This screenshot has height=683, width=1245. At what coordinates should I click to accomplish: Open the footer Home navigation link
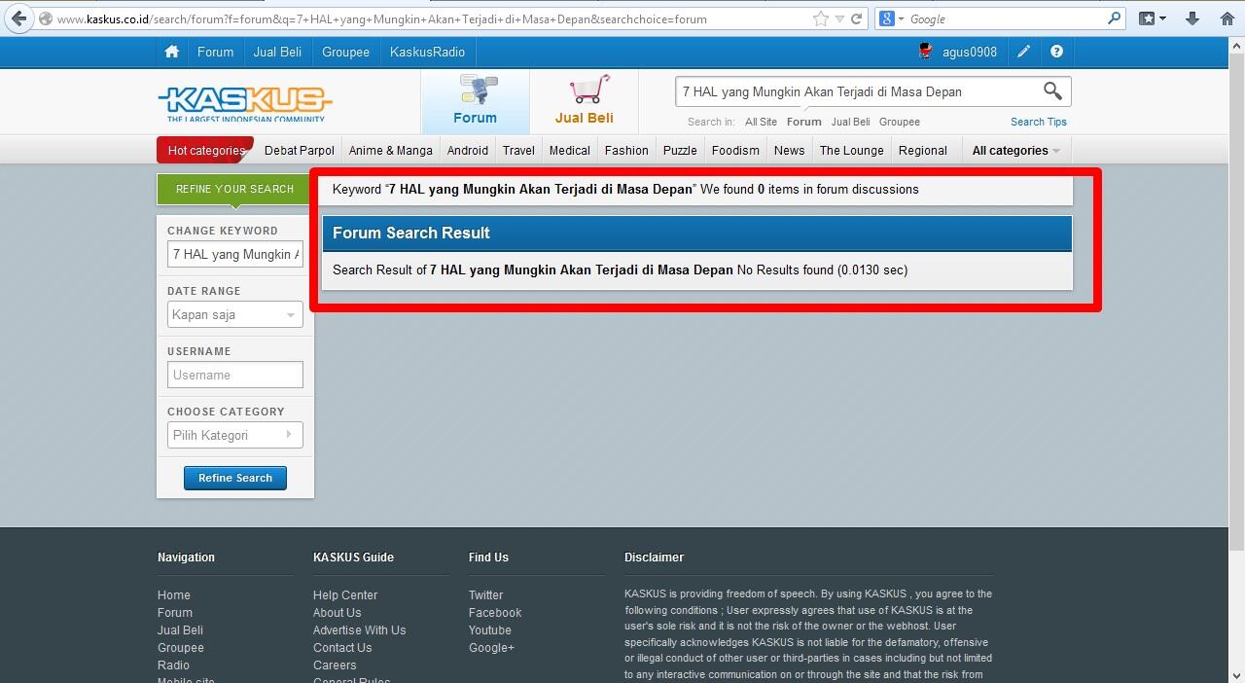[x=174, y=595]
